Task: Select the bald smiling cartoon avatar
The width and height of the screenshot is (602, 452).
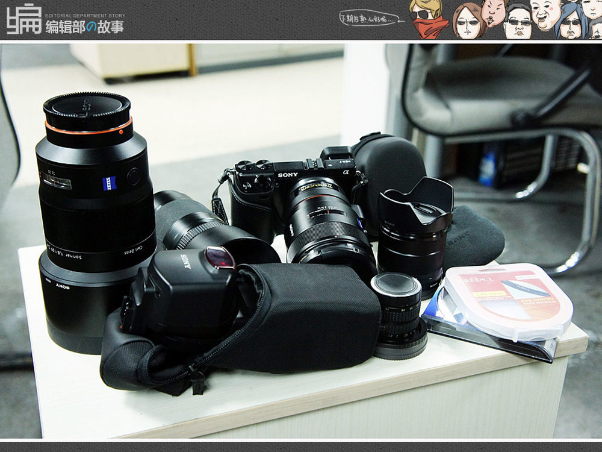Action: [546, 14]
